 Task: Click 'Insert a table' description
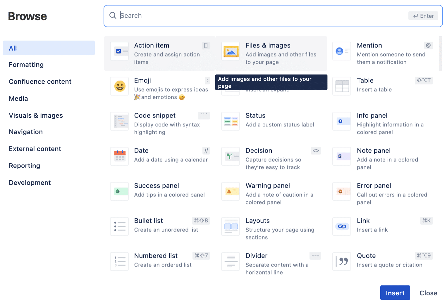tap(374, 89)
